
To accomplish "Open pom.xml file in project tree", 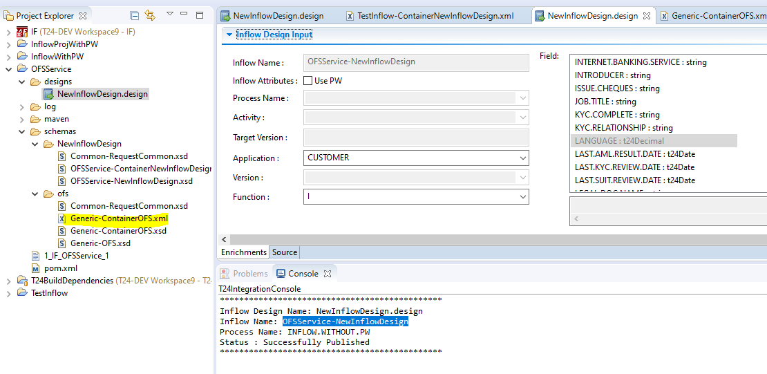I will pos(61,268).
